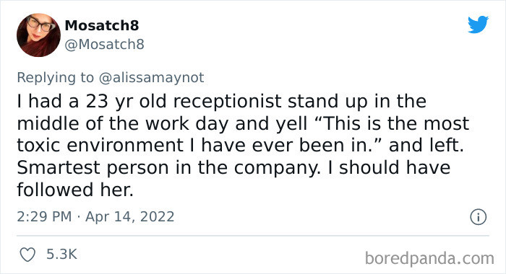The height and width of the screenshot is (274, 506).
Task: Click the 'Replying to' label
Action: 55,78
